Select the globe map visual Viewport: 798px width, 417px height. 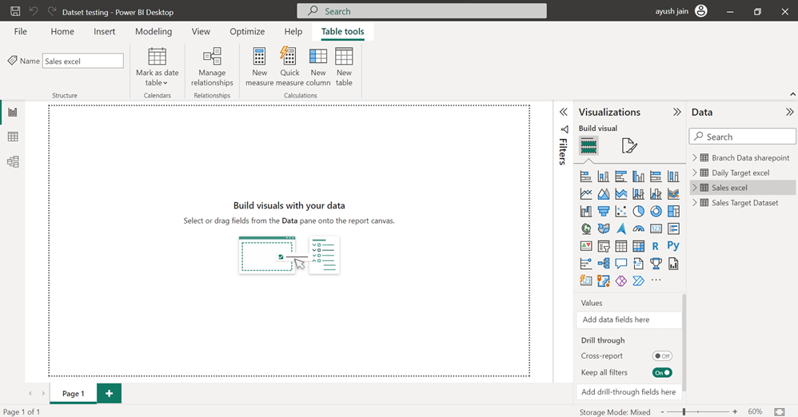pos(586,228)
